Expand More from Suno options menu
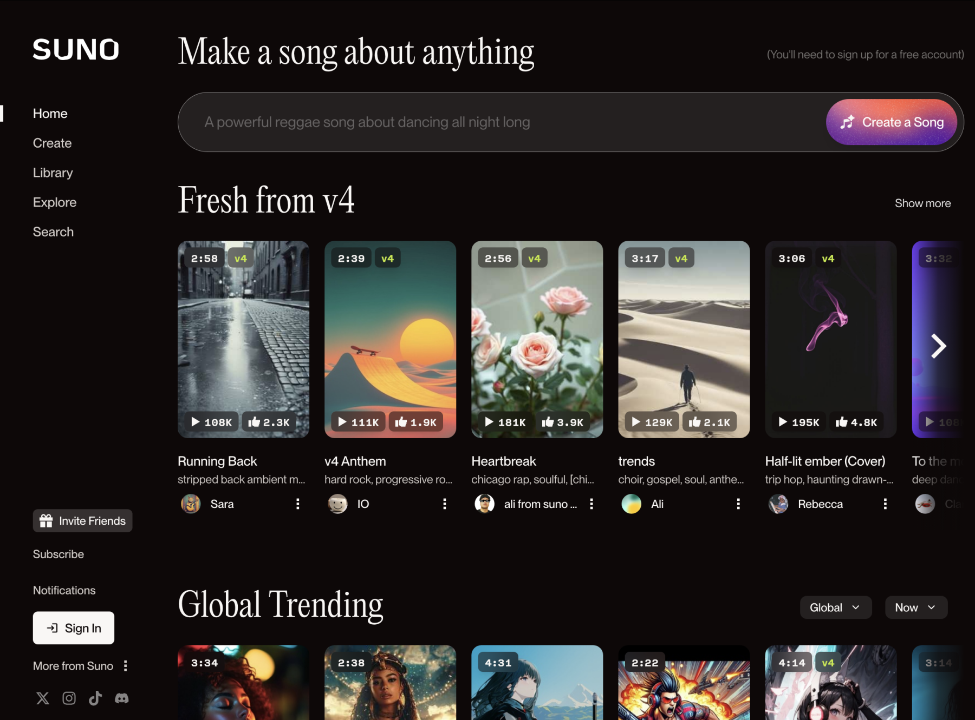Viewport: 975px width, 720px height. (126, 666)
